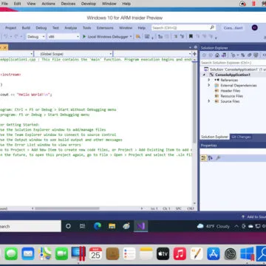Open Notes from the Dock
Image resolution: width=266 pixels, height=266 pixels.
click(146, 253)
